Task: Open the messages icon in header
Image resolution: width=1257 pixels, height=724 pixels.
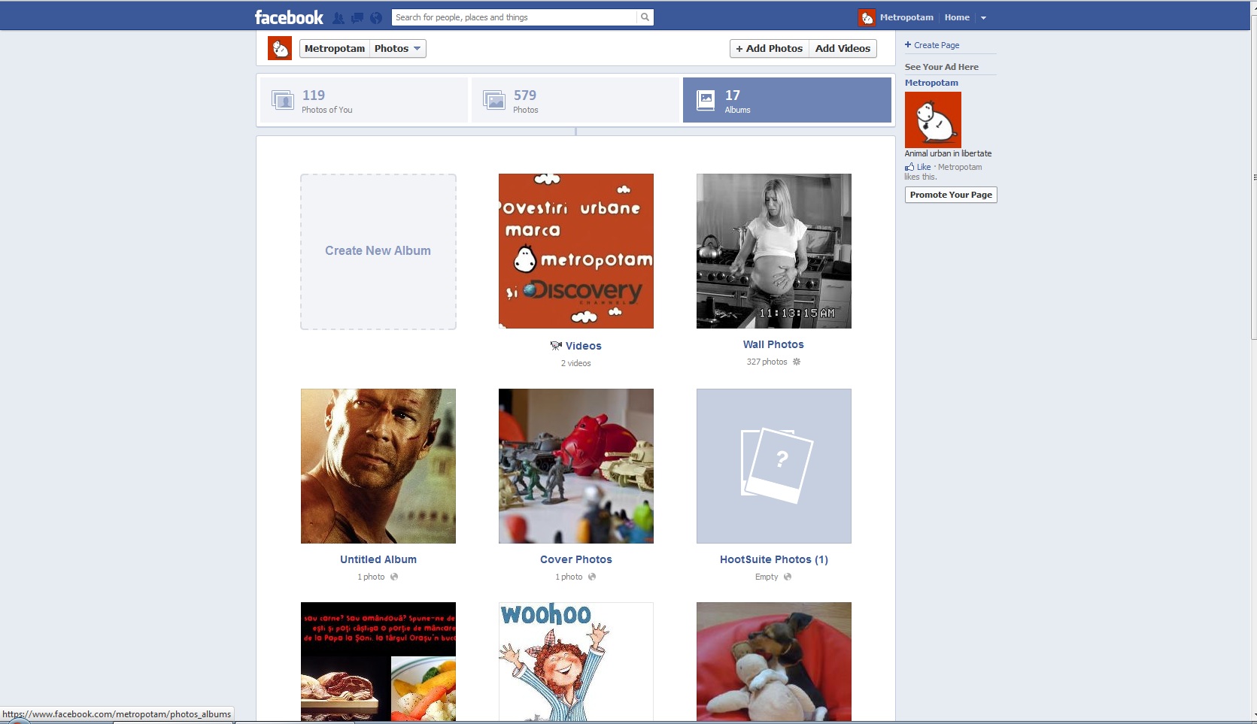Action: pos(357,18)
